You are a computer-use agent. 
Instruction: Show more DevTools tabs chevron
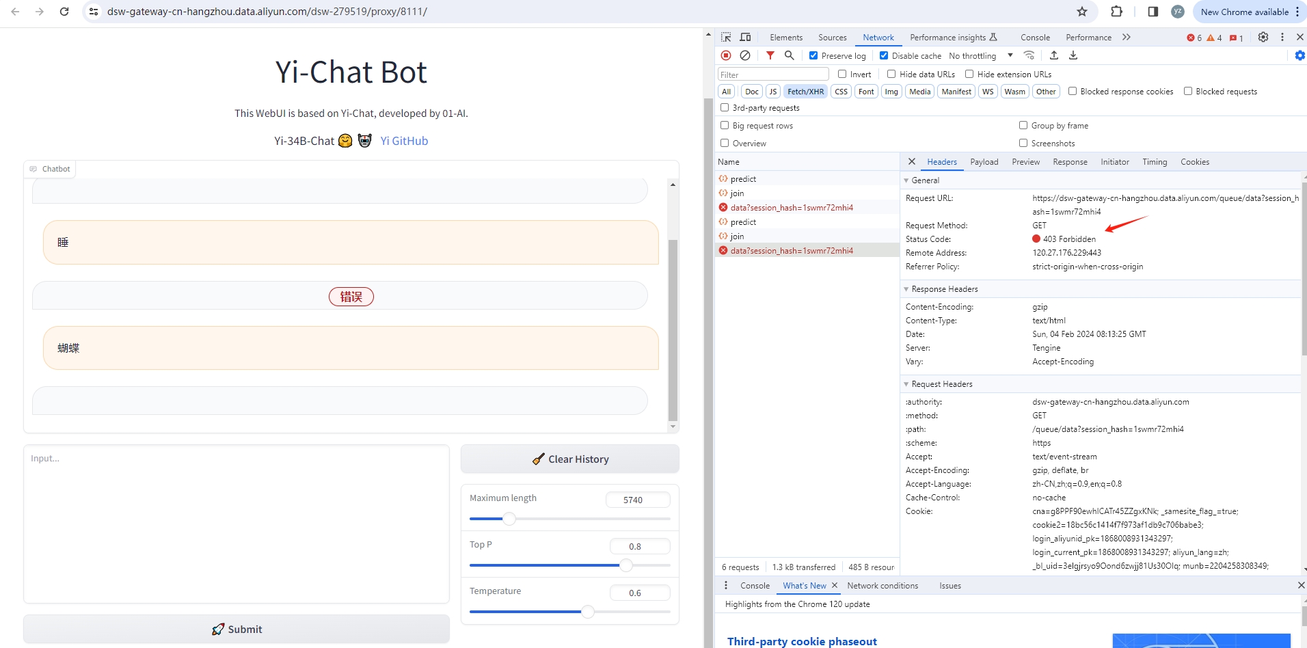[1126, 37]
